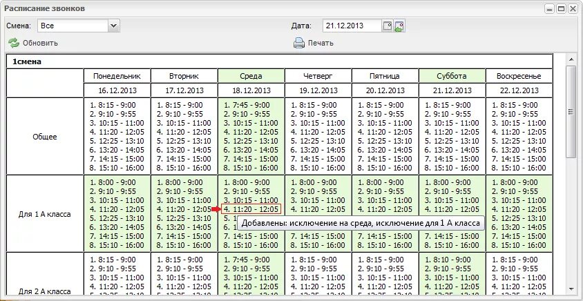Image resolution: width=583 pixels, height=301 pixels.
Task: Click 1. 8:10 - 9:00 in 2 А Суббота
Action: (x=448, y=260)
